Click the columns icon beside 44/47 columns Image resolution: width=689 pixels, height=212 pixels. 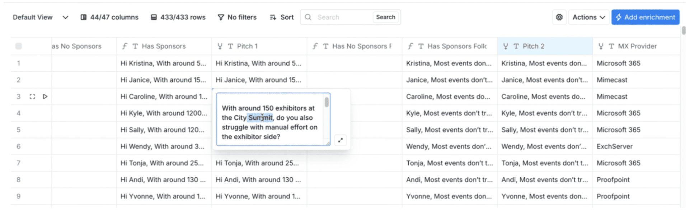coord(84,17)
